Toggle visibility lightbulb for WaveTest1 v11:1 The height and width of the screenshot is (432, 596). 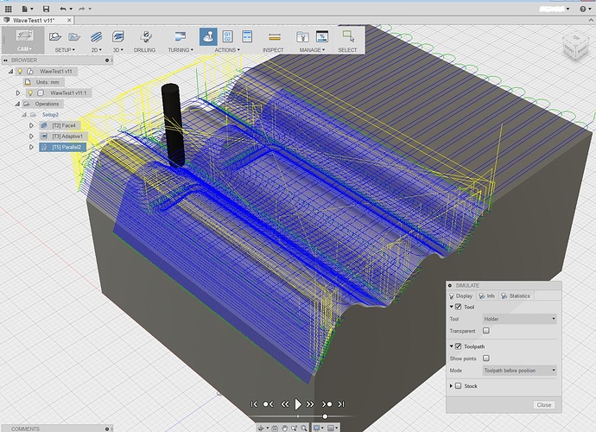click(30, 92)
